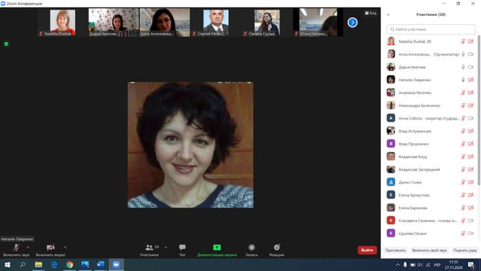Viewport: 481px width, 271px height.
Task: Click Anastasia Revenko in participants list
Action: point(430,93)
